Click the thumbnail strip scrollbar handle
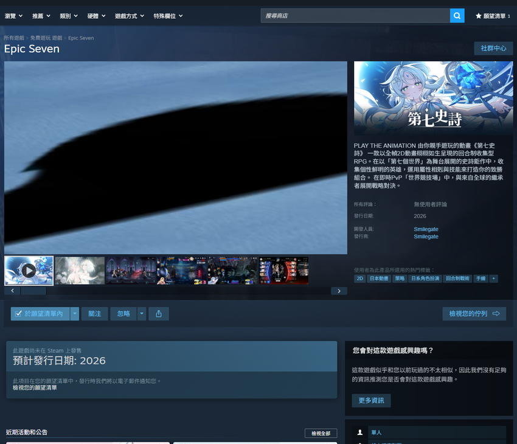The height and width of the screenshot is (444, 517). pos(33,291)
